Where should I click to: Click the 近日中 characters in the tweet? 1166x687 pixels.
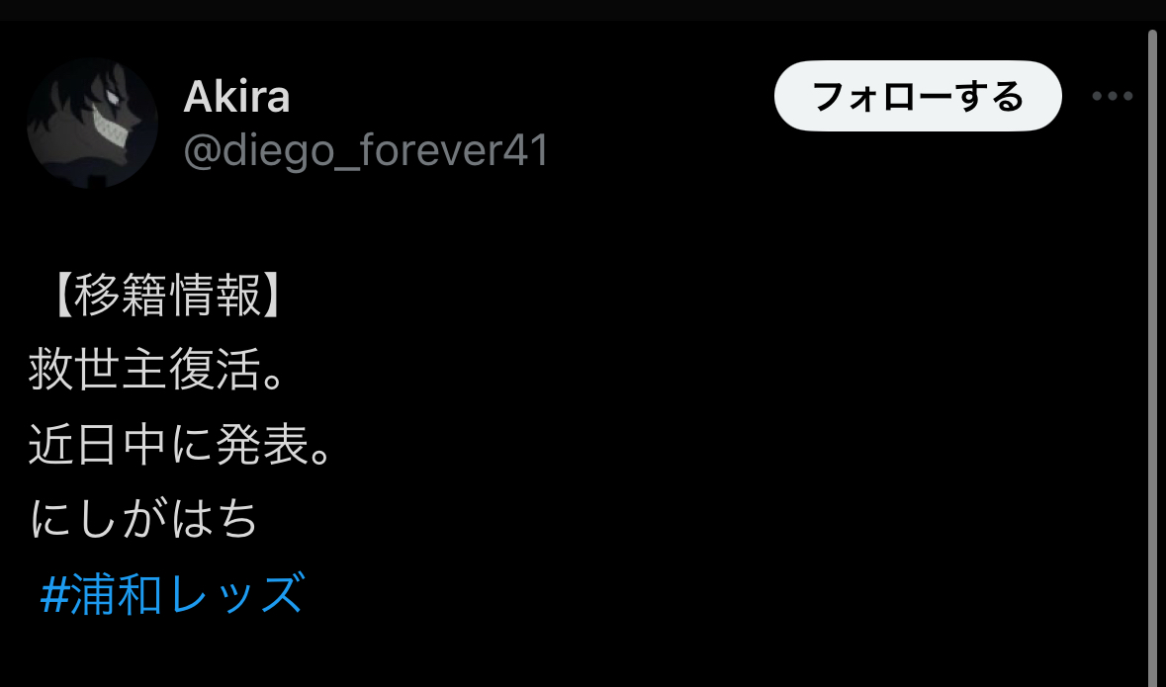coord(98,445)
